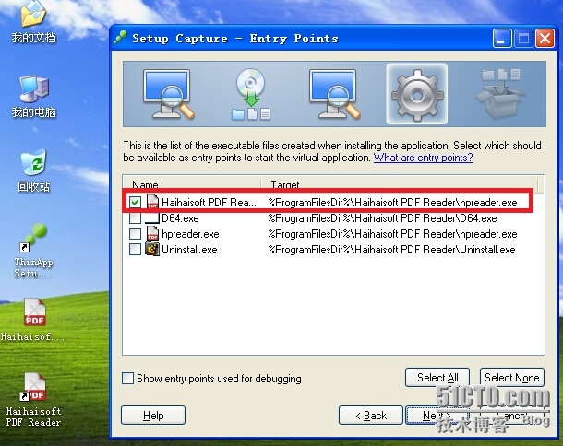Select the Haihaisoft PDF Rea... name text
This screenshot has height=446, width=563.
[209, 203]
